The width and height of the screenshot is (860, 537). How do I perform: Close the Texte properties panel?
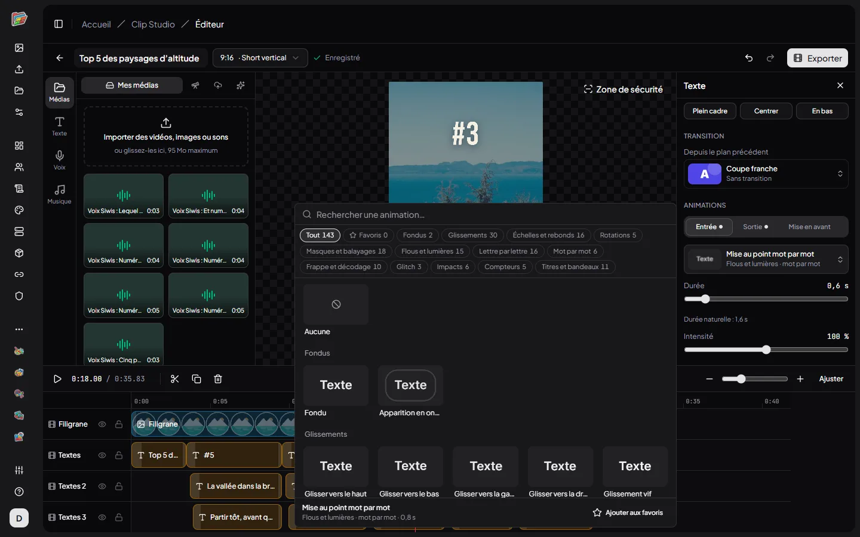[840, 86]
